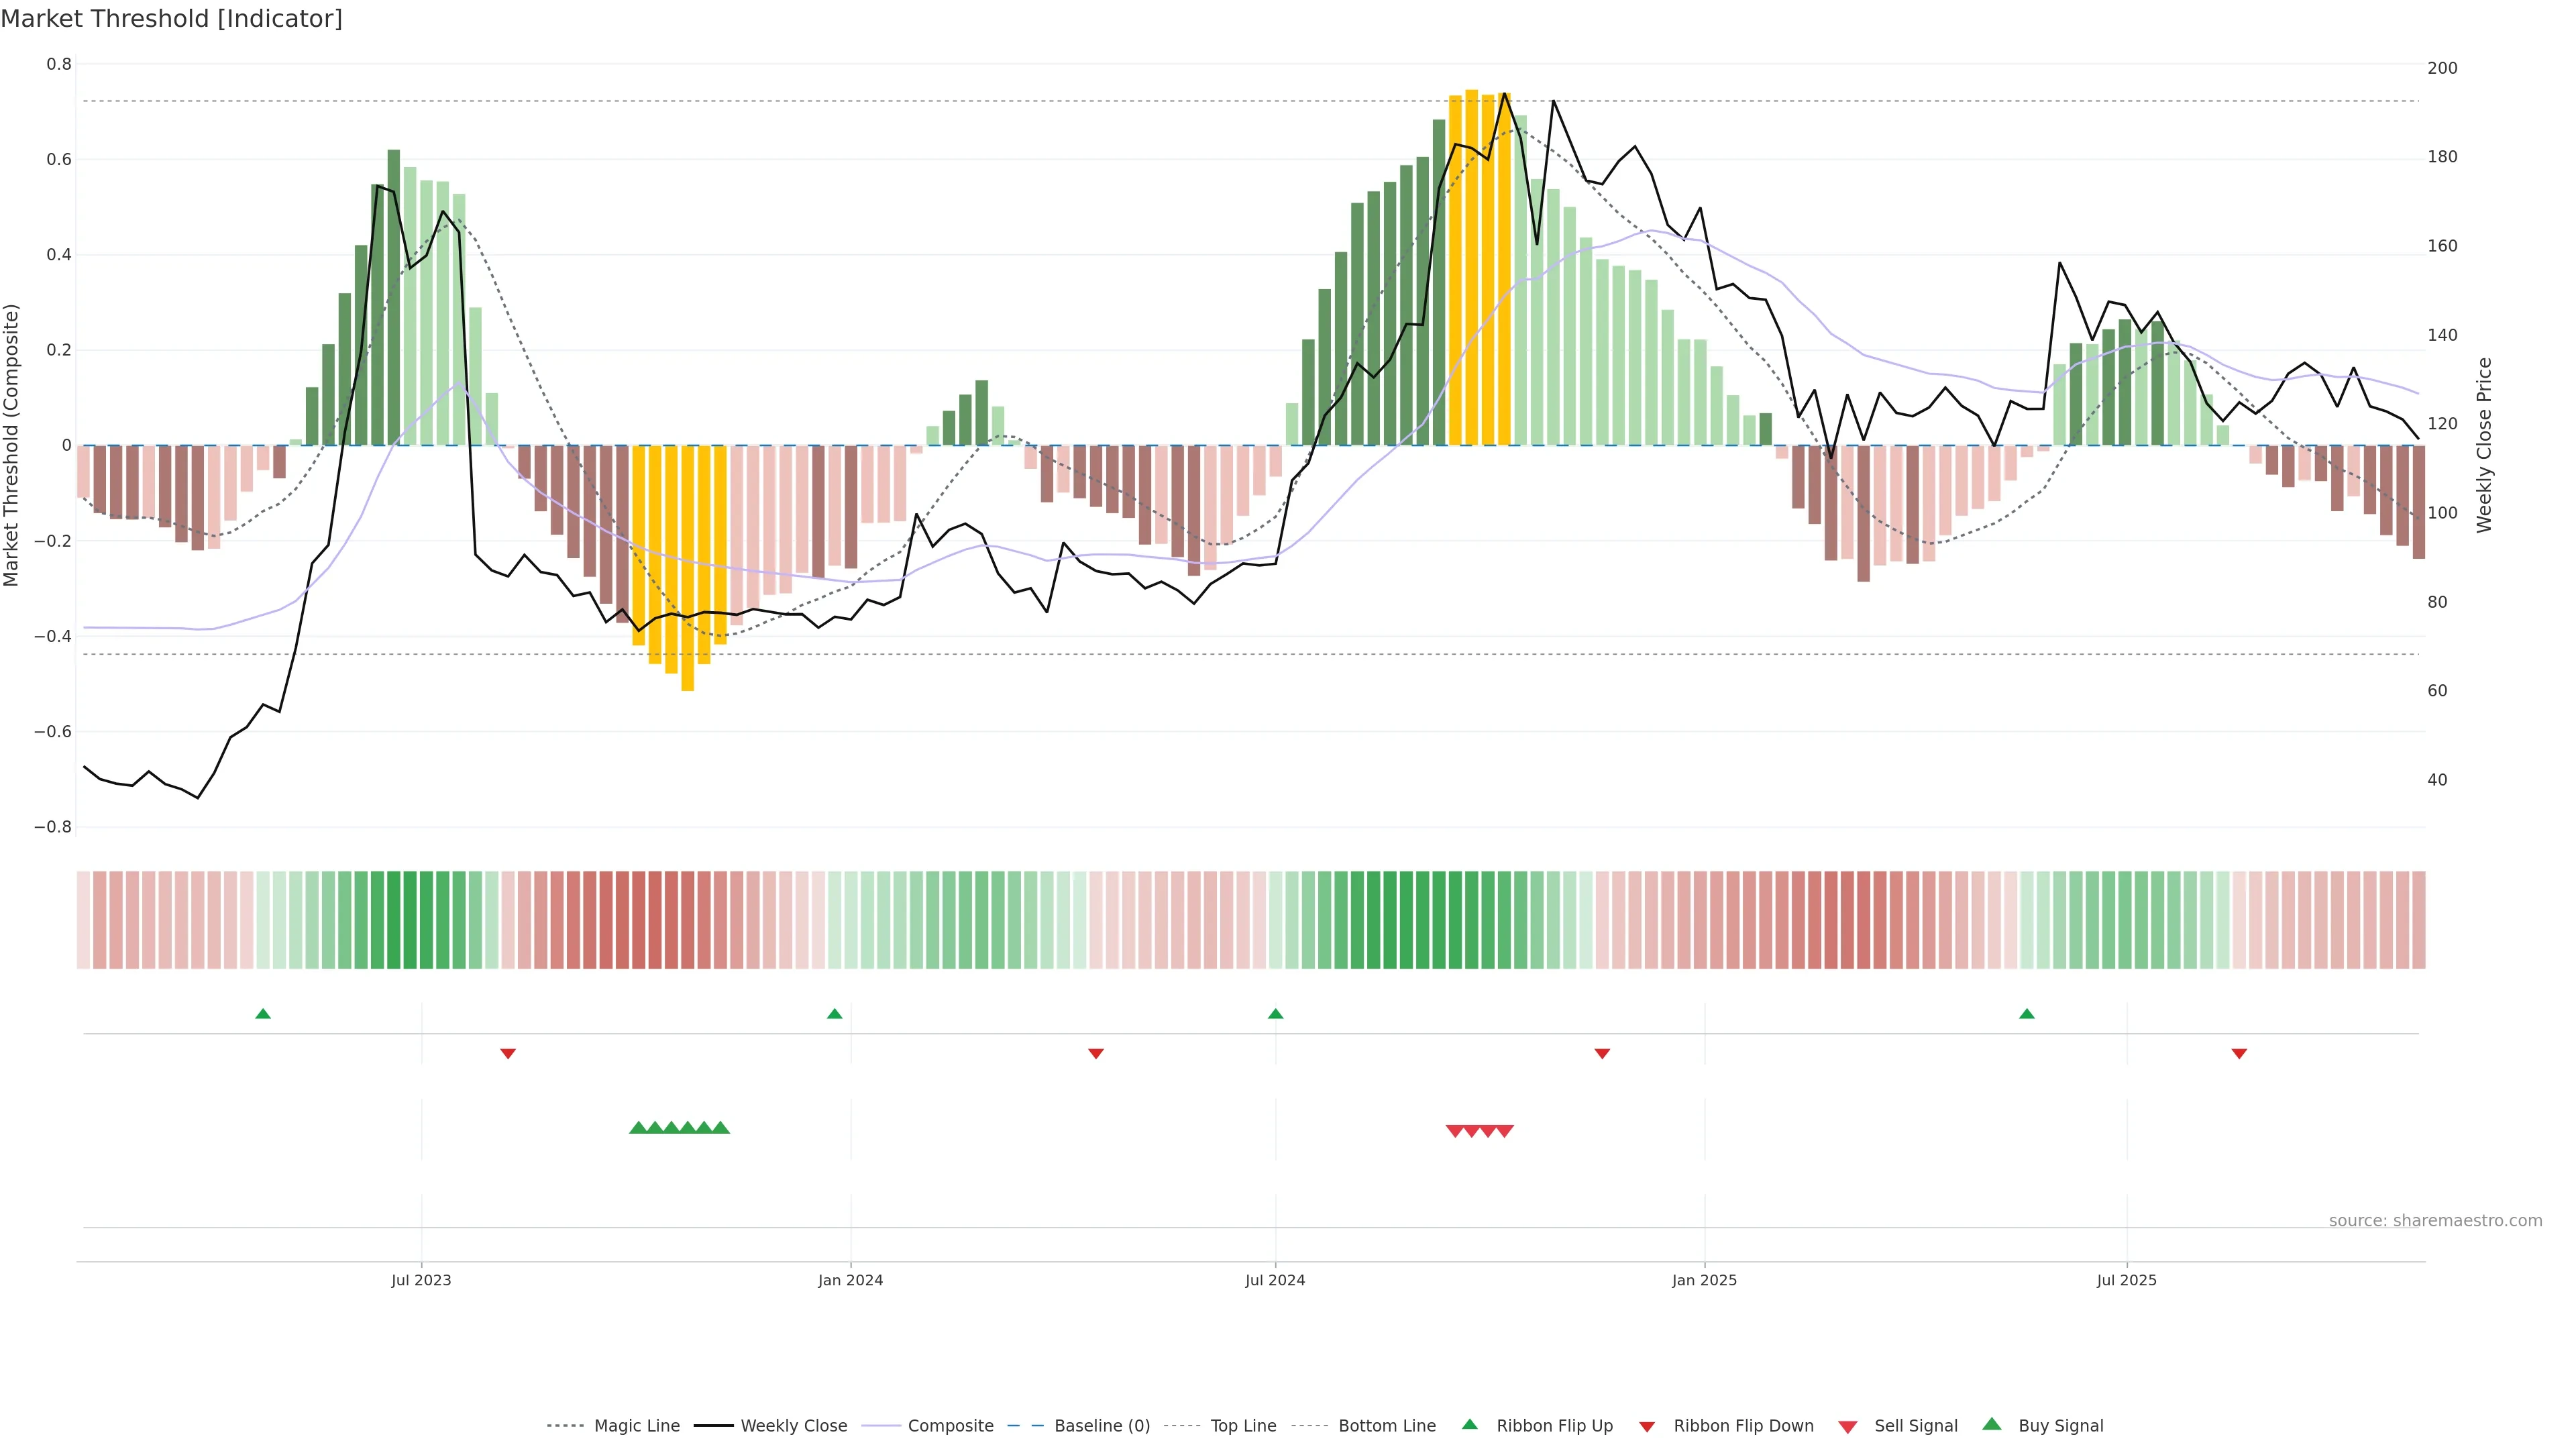Click the leftmost green Buy Signal triangle in the cluster
The width and height of the screenshot is (2576, 1449).
pyautogui.click(x=638, y=1128)
